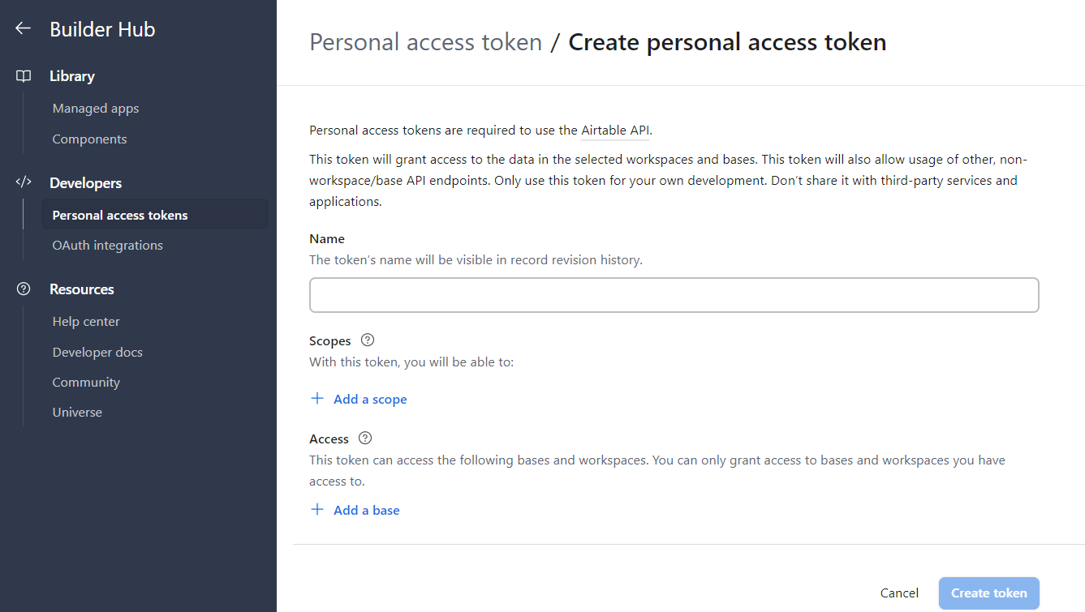Click the plus icon beside Add a base

[x=317, y=509]
